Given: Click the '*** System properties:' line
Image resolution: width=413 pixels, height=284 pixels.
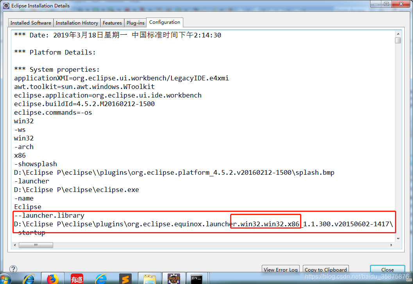Looking at the screenshot, I should [x=57, y=69].
